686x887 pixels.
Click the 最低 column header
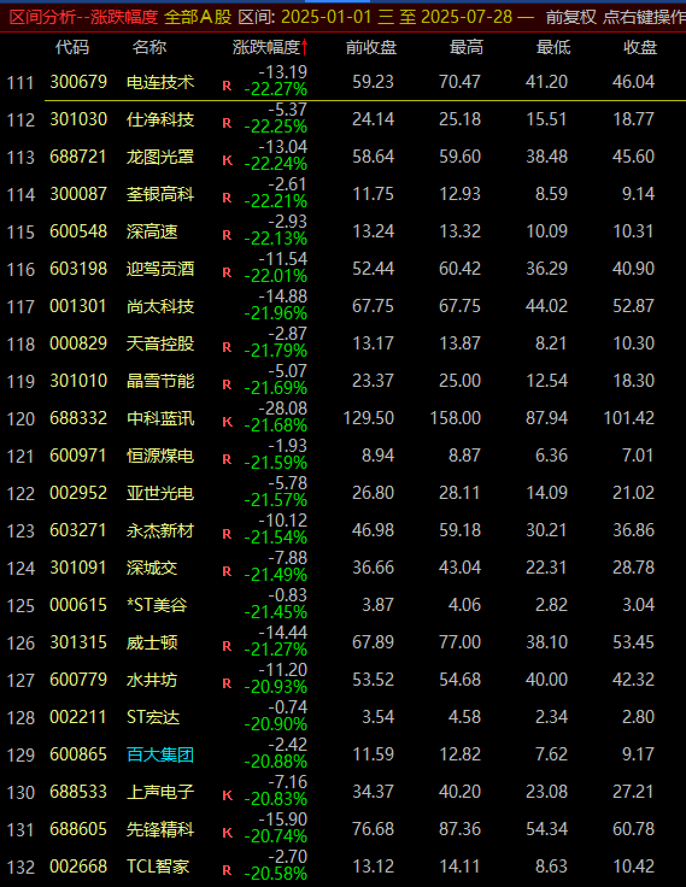coord(553,47)
